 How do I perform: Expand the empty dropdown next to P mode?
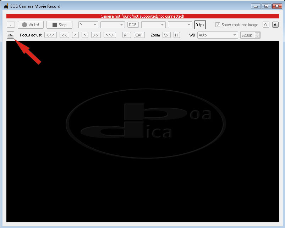[113, 25]
